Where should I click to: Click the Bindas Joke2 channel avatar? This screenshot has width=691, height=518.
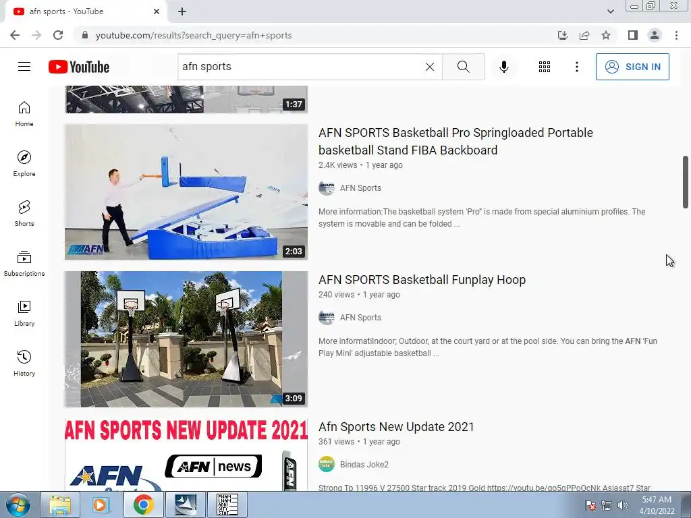327,464
